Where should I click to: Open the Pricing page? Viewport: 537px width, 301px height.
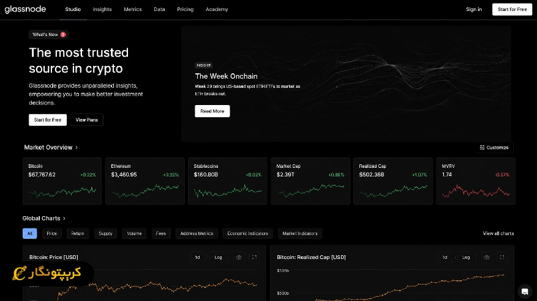coord(186,9)
